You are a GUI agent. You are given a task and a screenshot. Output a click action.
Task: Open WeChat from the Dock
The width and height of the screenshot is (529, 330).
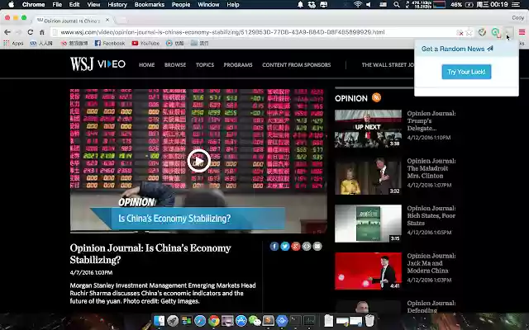click(x=255, y=321)
